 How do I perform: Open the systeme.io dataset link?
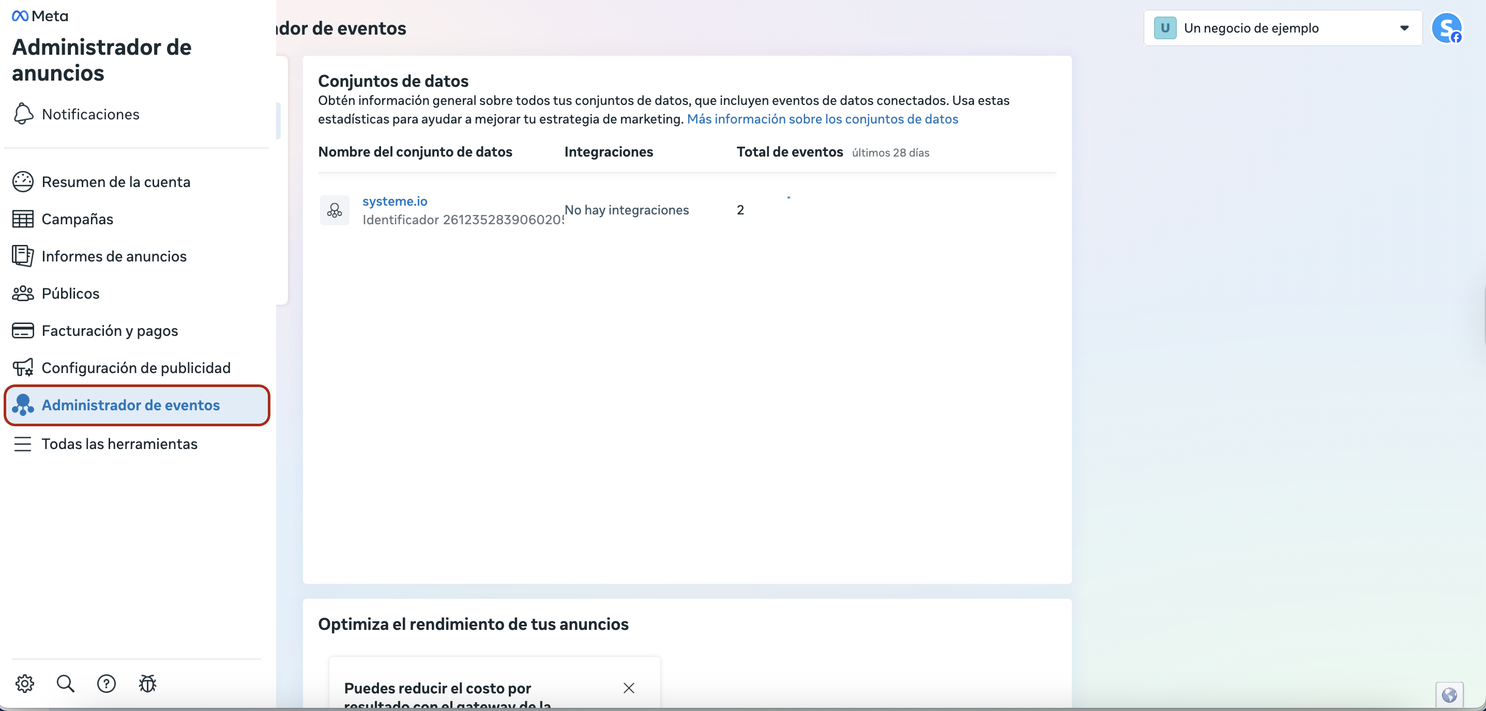(395, 201)
